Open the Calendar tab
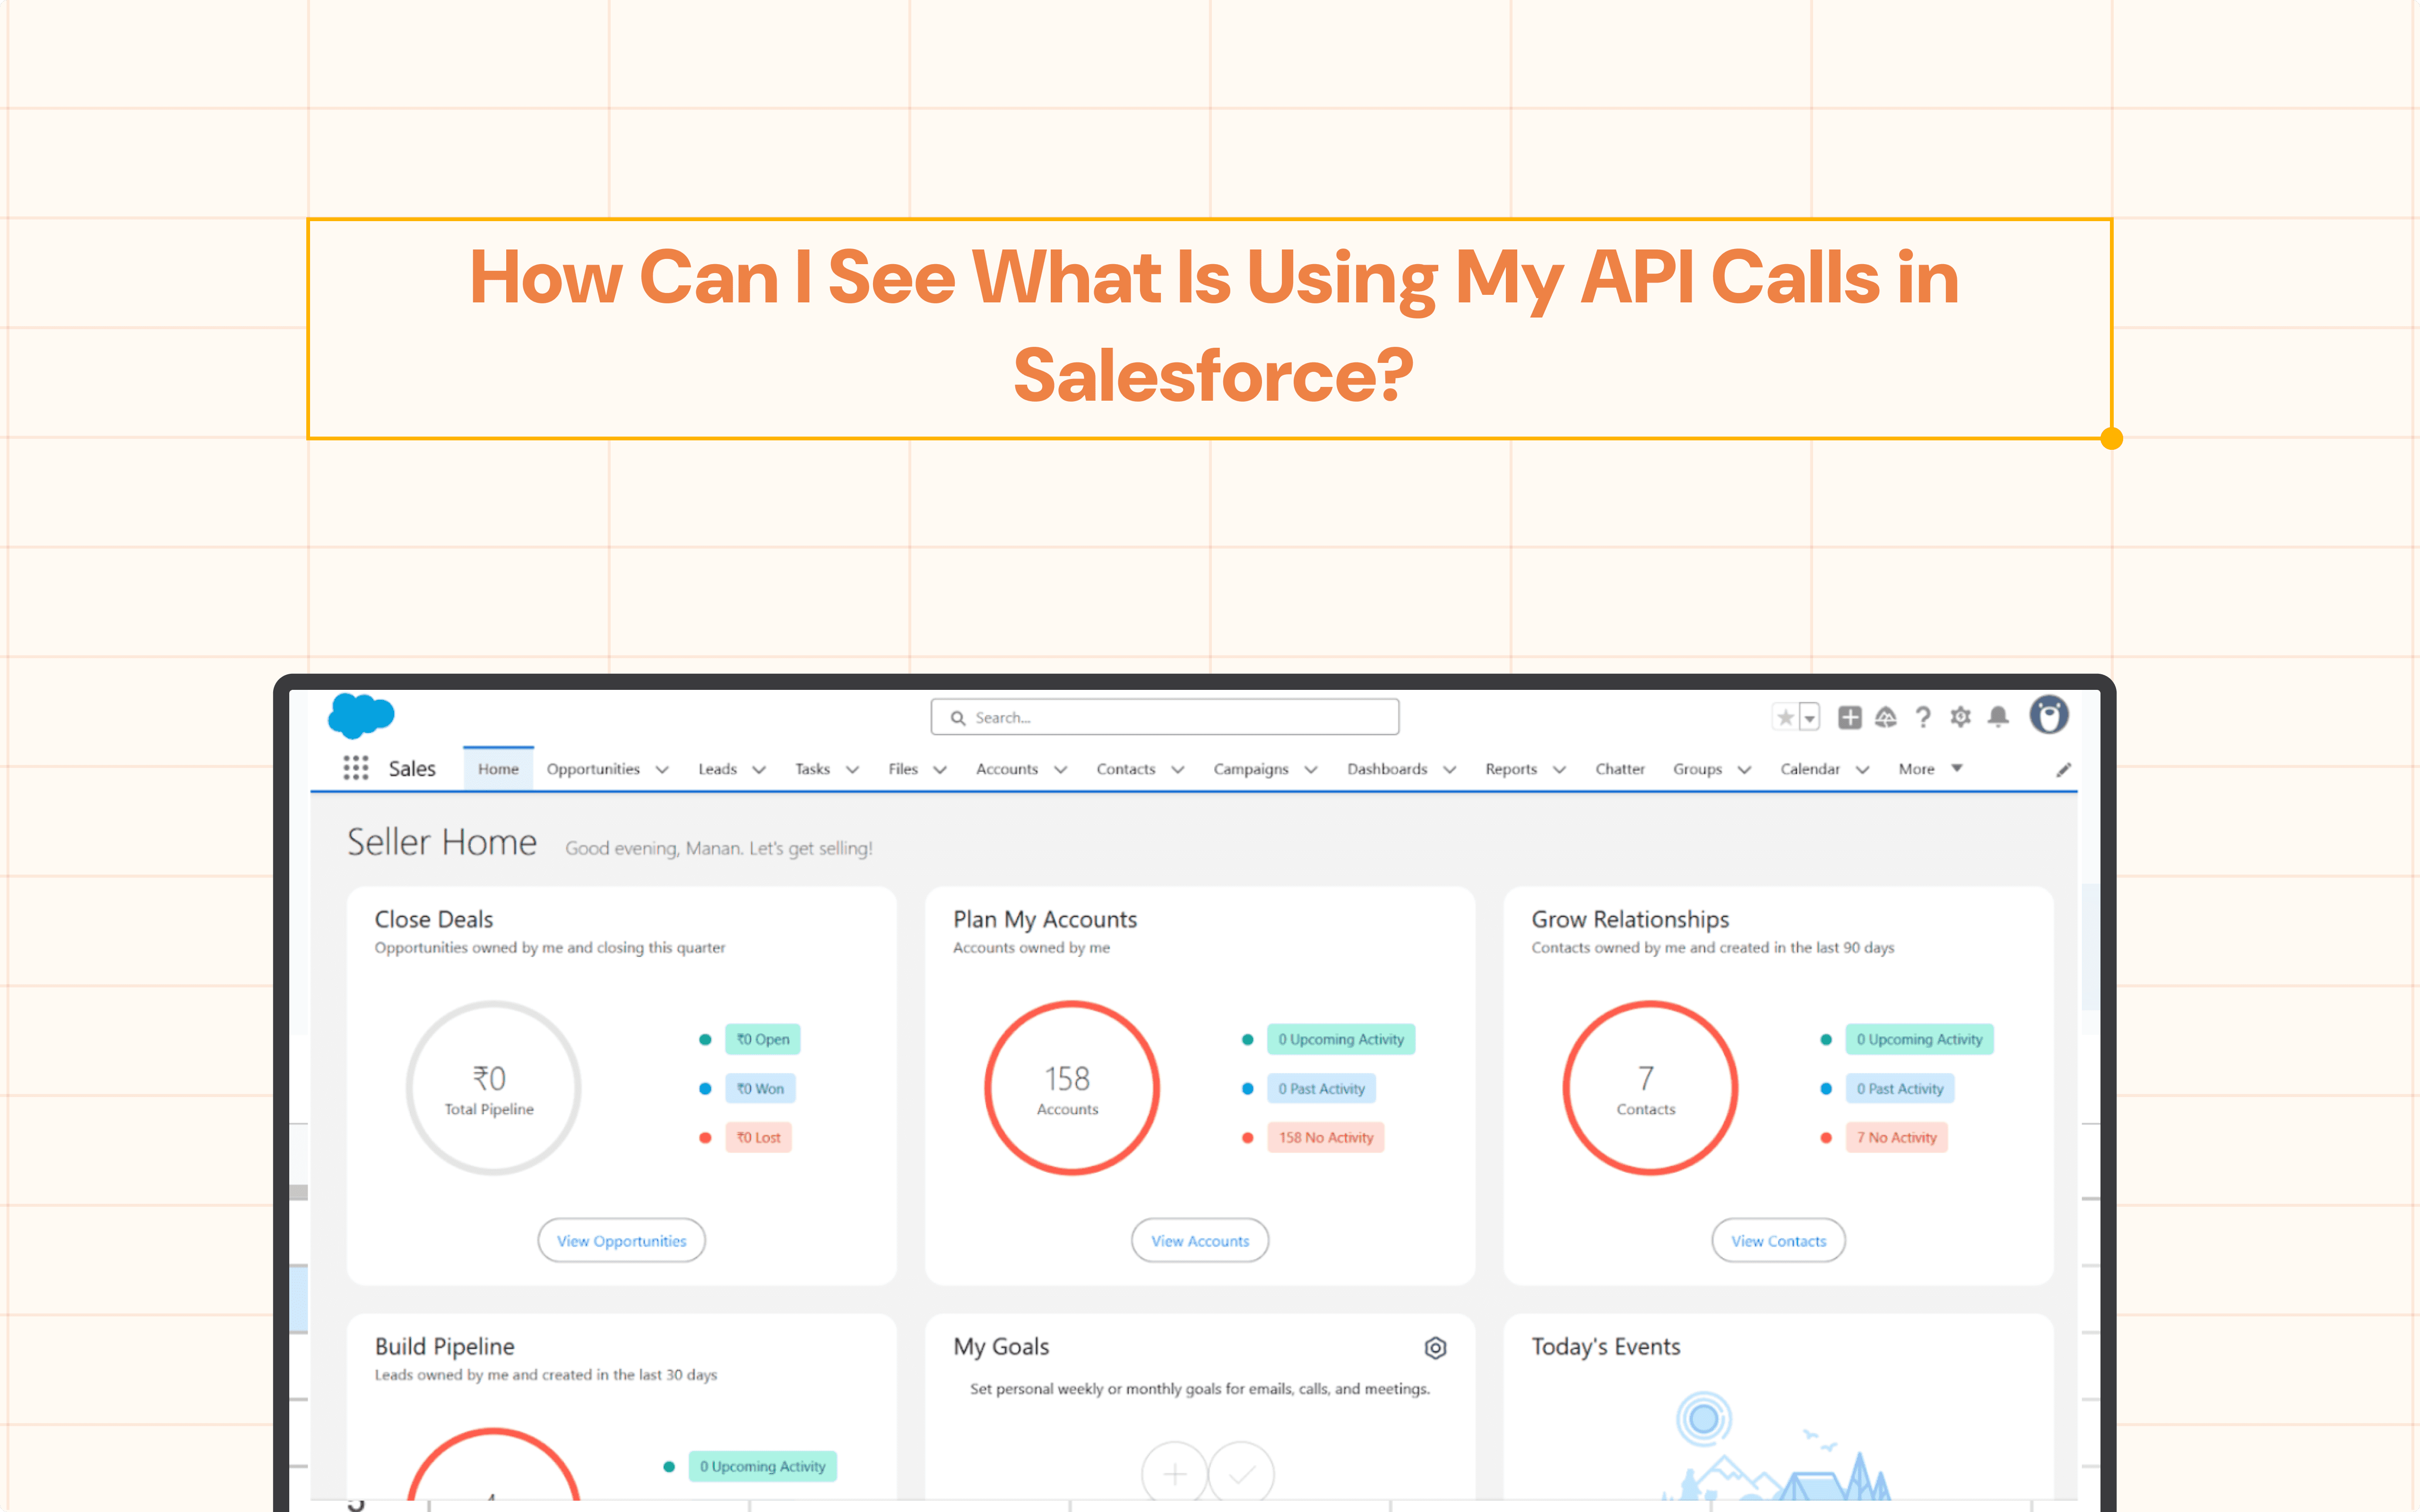 tap(1810, 769)
